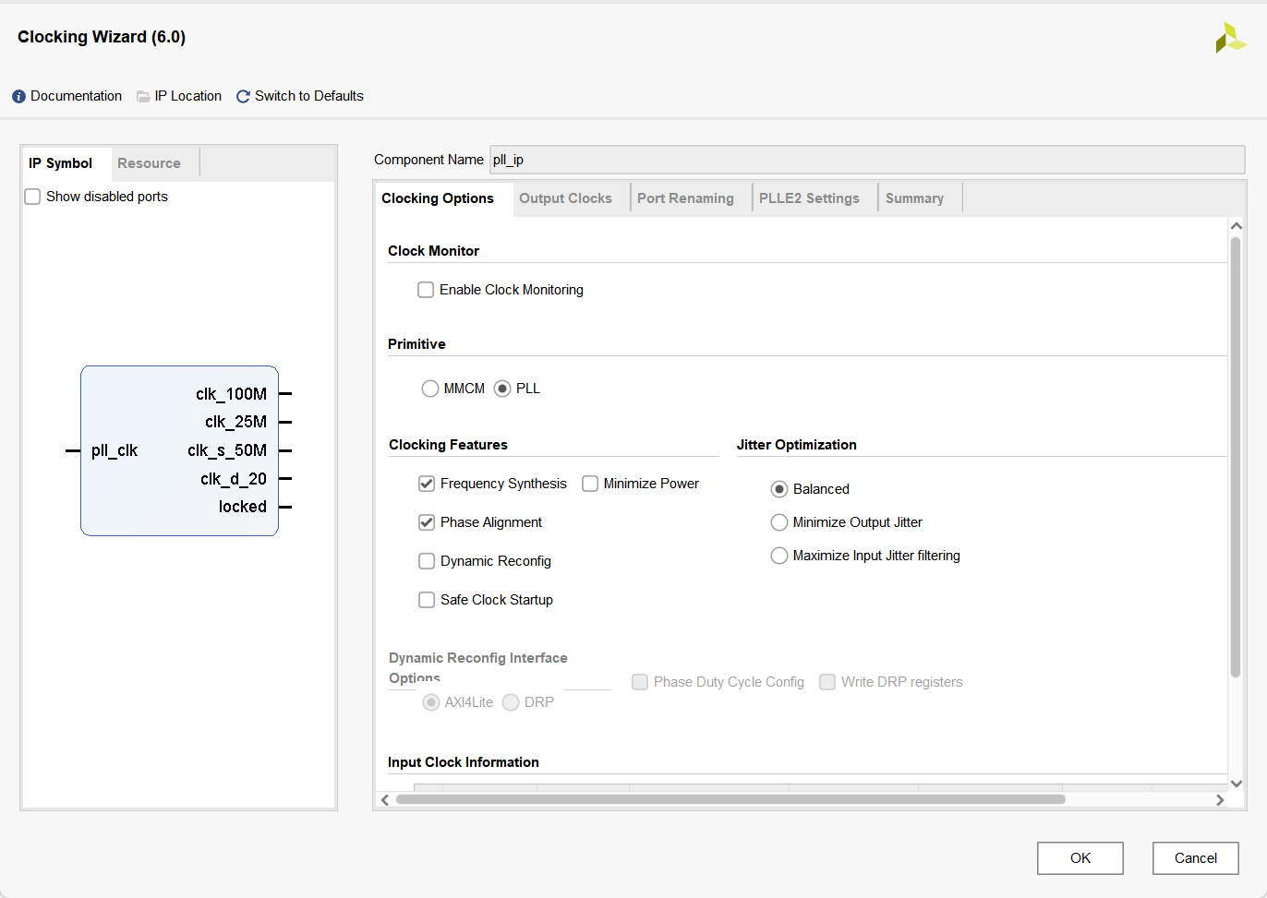Select the MMCM primitive radio button
This screenshot has height=898, width=1267.
(430, 389)
